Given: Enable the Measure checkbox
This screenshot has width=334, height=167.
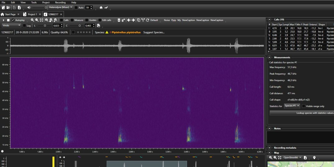Looking at the screenshot, I should tap(72, 20).
